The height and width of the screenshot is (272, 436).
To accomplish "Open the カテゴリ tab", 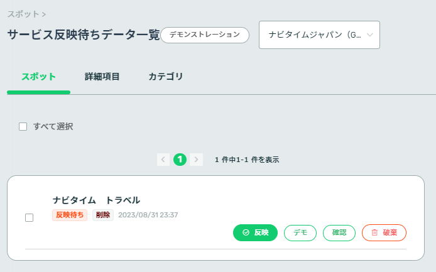I will (165, 77).
